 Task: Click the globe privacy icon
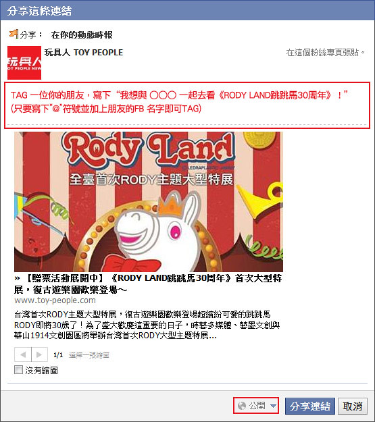[x=242, y=406]
